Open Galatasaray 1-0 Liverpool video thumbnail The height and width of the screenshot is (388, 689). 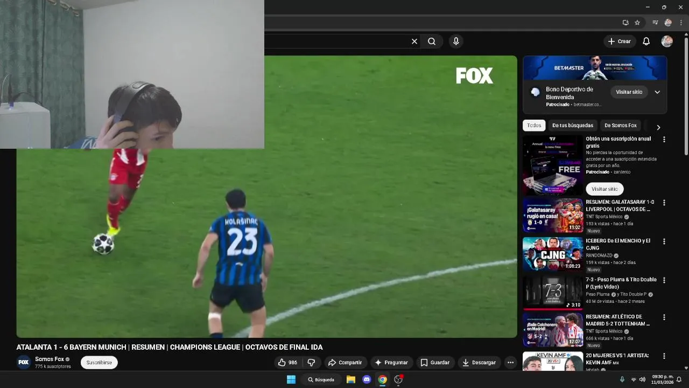tap(553, 216)
